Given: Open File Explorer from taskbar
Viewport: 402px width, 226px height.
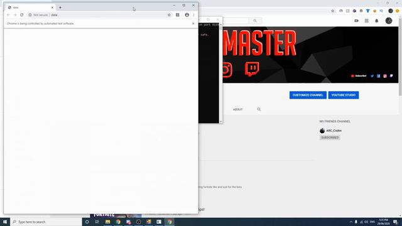Looking at the screenshot, I should point(107,222).
